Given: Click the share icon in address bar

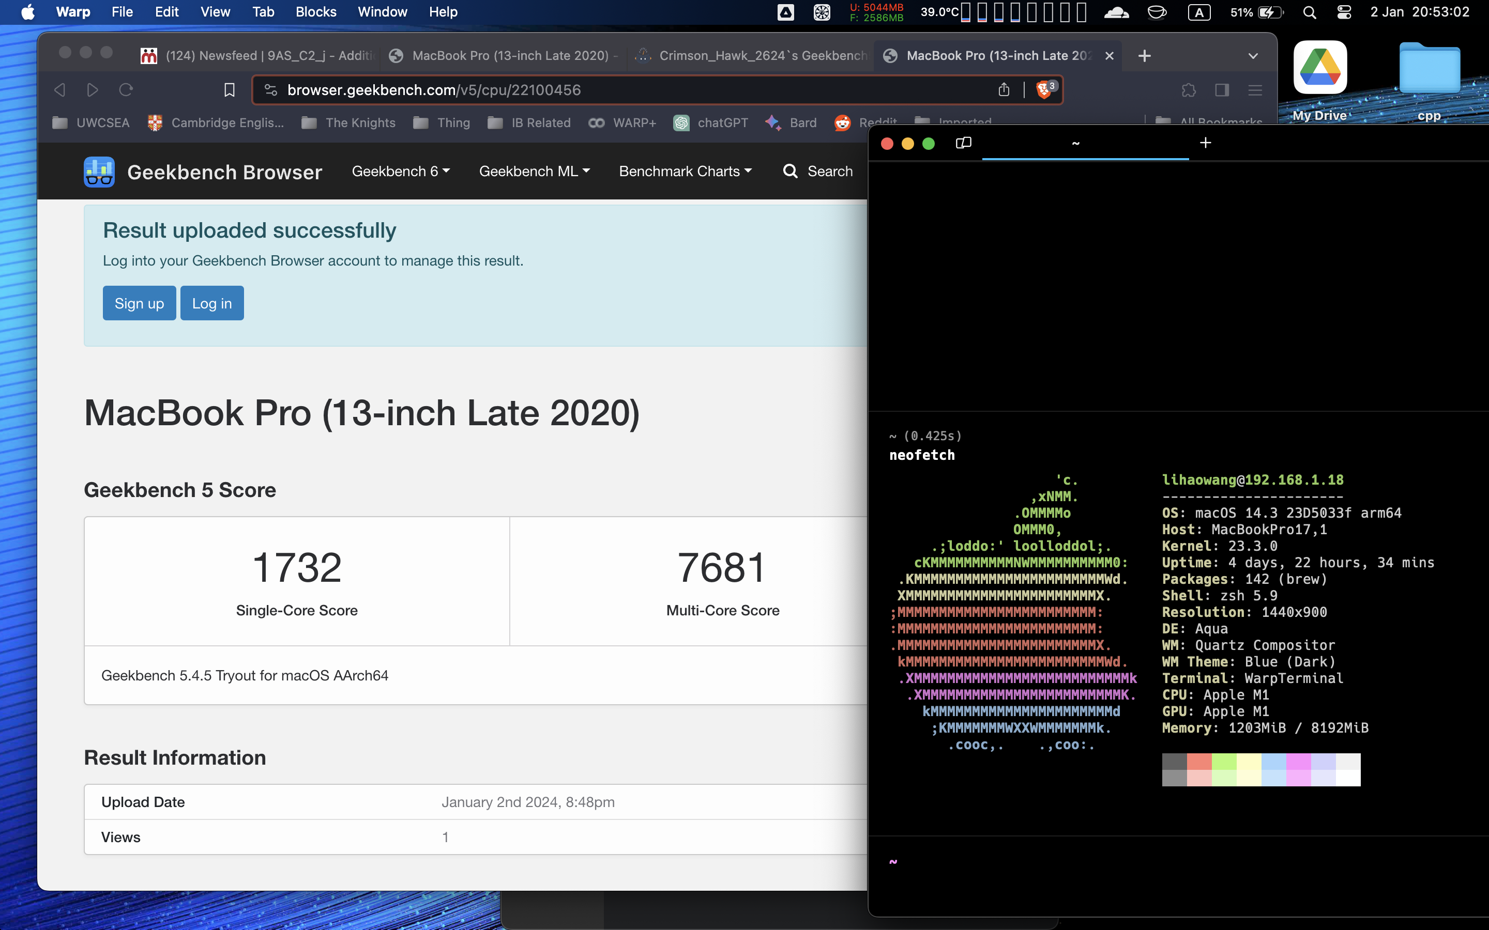Looking at the screenshot, I should (1004, 90).
